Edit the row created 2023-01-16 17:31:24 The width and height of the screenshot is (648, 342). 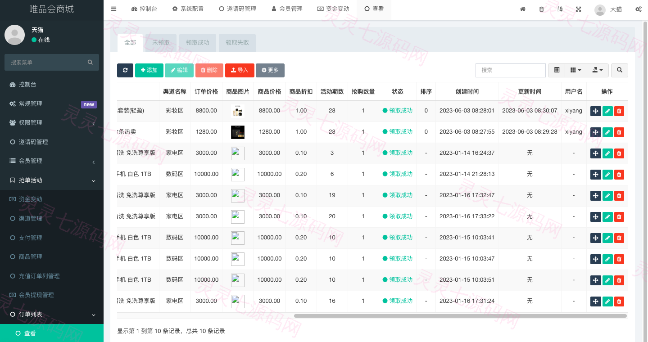(607, 301)
